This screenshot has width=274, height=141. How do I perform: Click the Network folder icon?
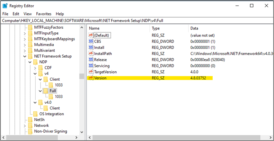[30, 125]
